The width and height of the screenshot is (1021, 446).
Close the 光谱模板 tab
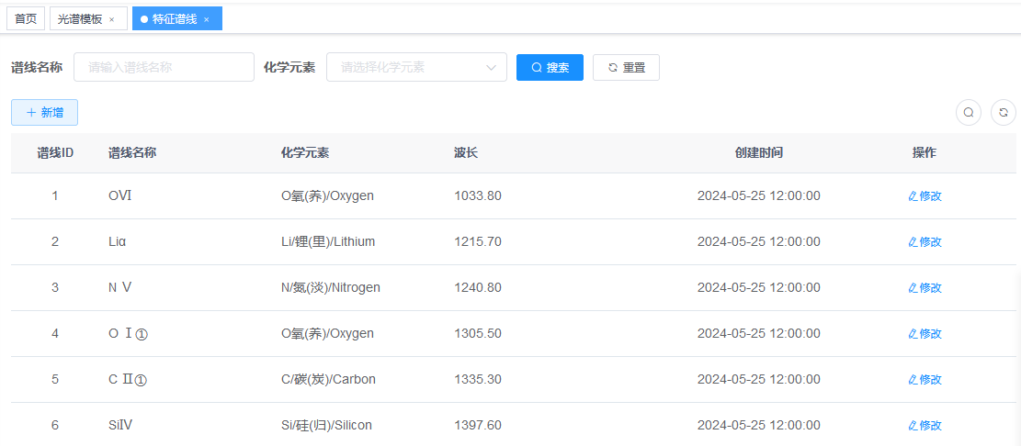[112, 19]
